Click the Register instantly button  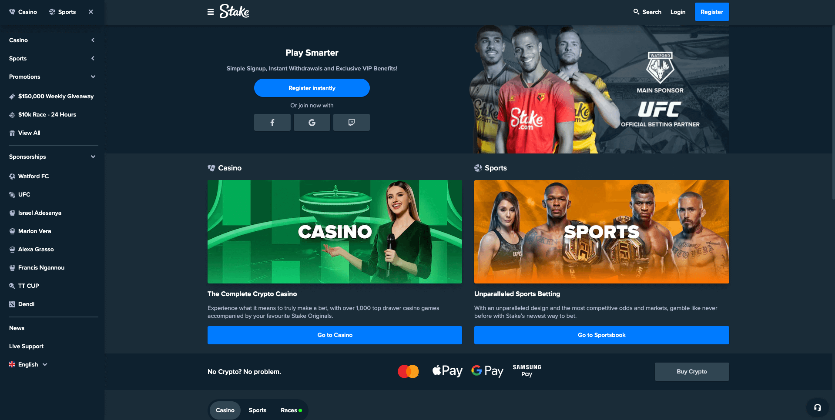[312, 88]
